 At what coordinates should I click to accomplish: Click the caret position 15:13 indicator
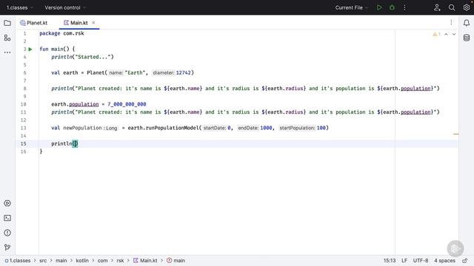[x=390, y=261]
